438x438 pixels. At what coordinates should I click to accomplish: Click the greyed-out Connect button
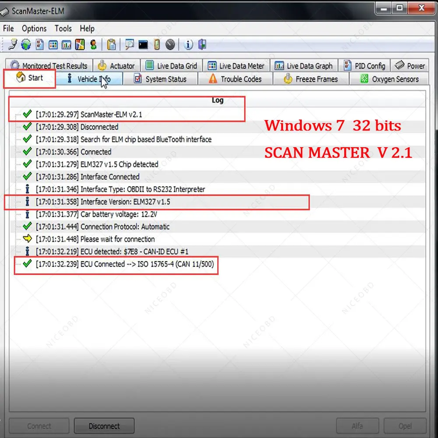click(x=39, y=426)
